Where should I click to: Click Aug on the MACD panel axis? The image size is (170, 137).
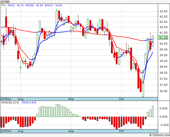[x=20, y=131]
